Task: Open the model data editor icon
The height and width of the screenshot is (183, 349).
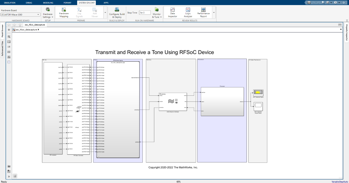Action: pyautogui.click(x=9, y=171)
